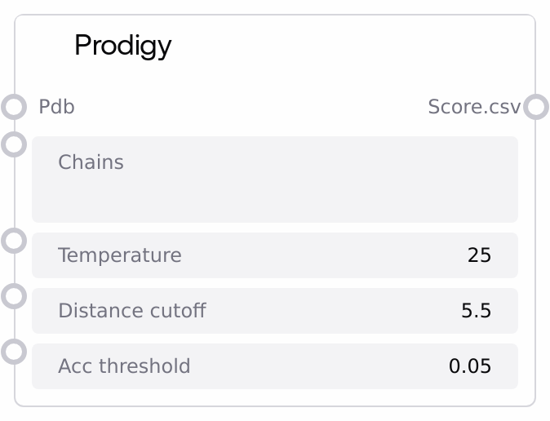This screenshot has height=421, width=550.
Task: Click the Acc threshold label text
Action: 124,366
